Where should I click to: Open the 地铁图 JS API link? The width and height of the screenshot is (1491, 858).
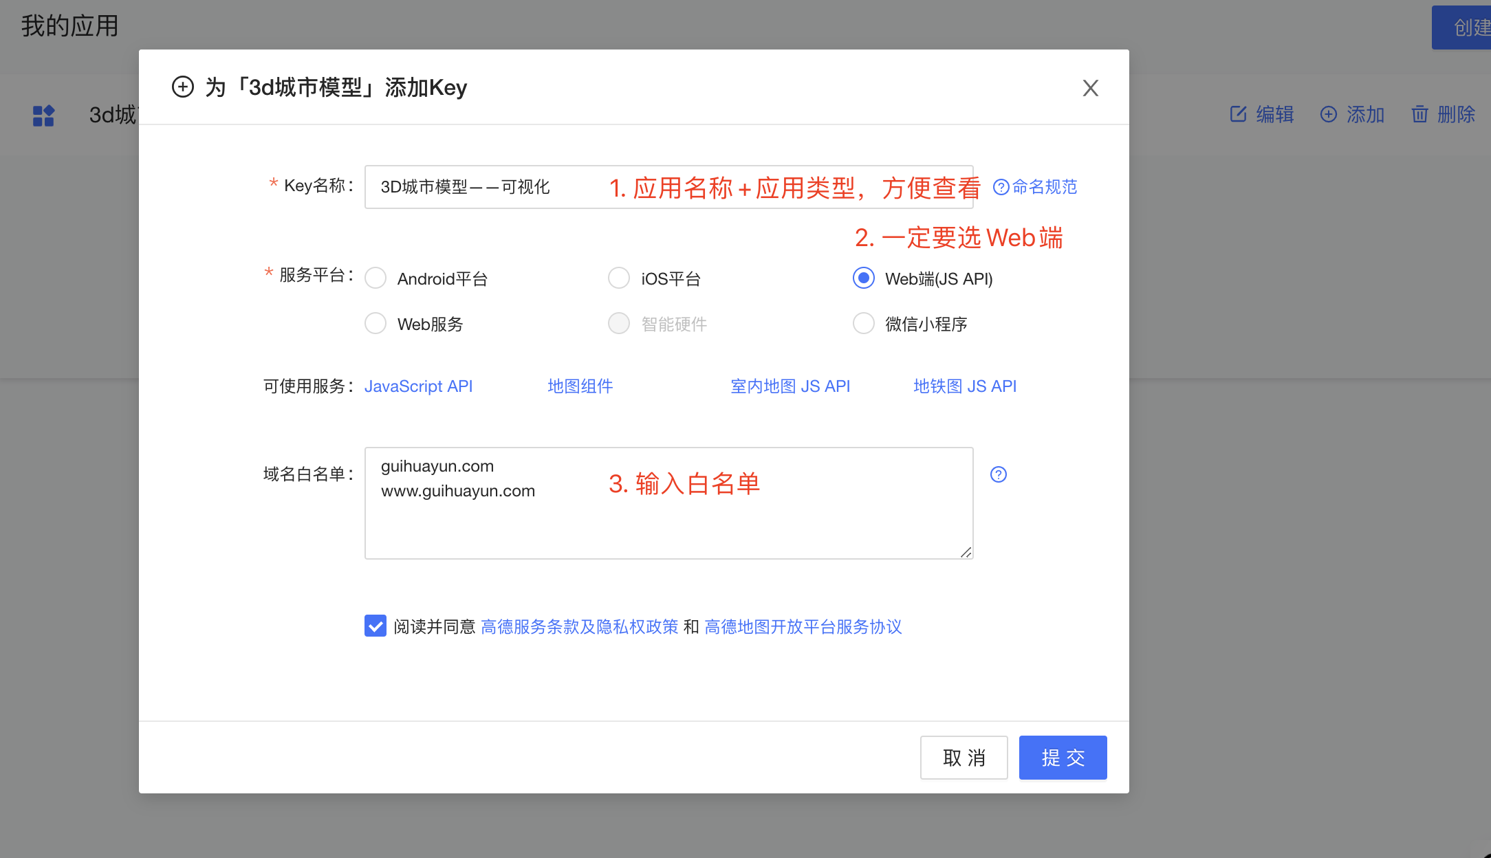click(x=965, y=386)
